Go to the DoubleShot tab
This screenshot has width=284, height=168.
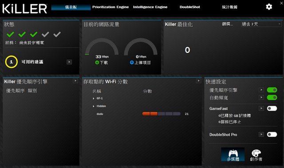point(190,7)
